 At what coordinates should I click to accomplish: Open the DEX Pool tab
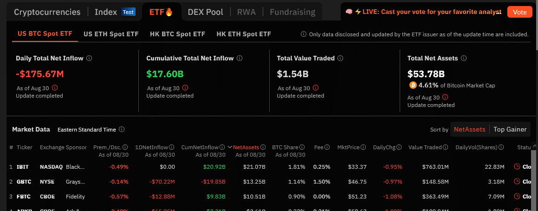205,12
